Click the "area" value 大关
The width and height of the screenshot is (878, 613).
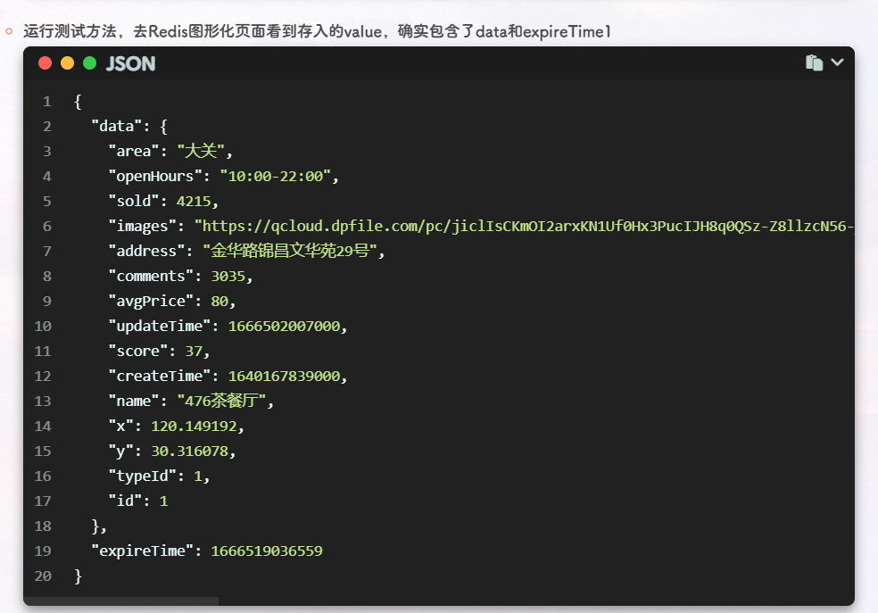coord(201,151)
